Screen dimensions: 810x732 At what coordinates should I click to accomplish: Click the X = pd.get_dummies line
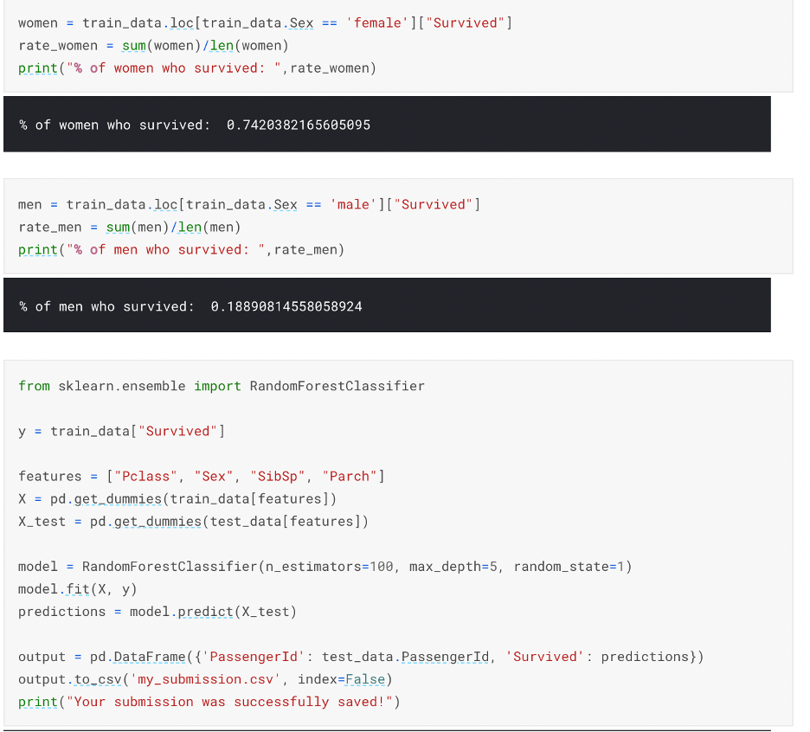click(x=177, y=498)
